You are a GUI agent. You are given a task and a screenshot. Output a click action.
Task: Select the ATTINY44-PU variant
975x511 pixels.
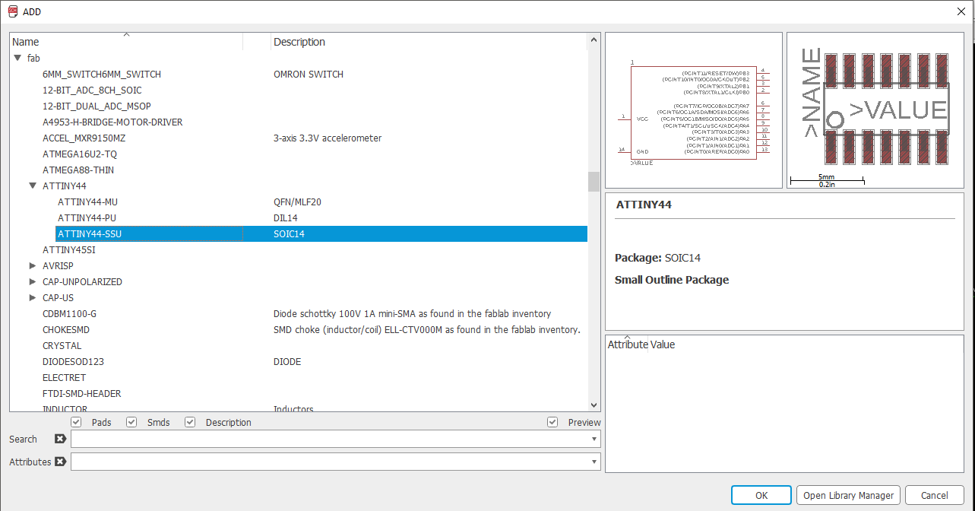point(87,217)
